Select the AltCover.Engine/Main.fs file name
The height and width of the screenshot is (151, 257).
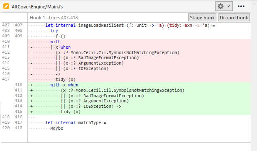pyautogui.click(x=37, y=7)
